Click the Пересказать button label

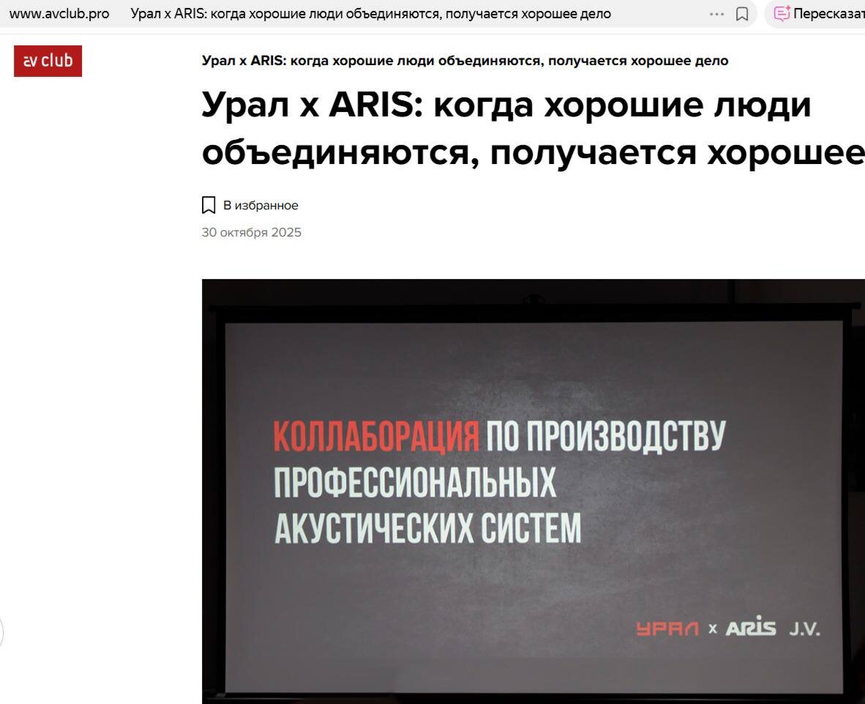[x=828, y=14]
